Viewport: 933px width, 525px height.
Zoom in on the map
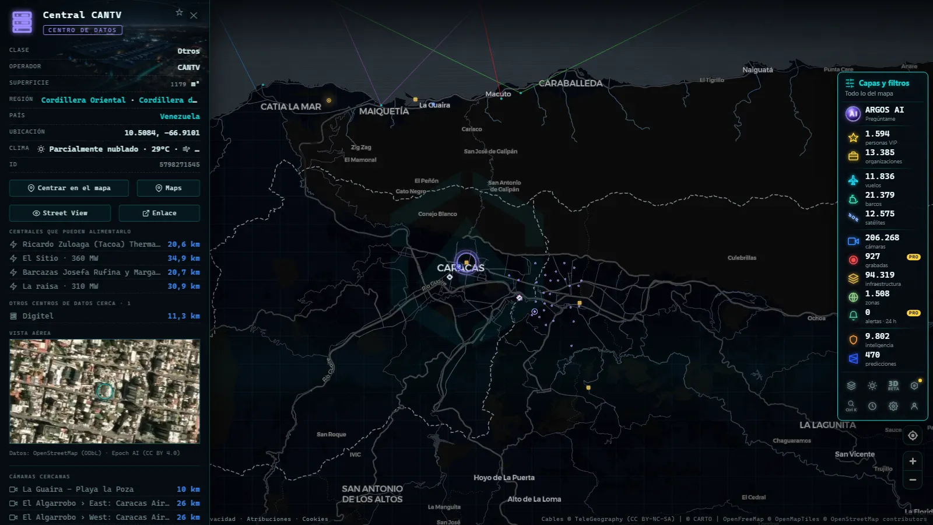click(913, 461)
